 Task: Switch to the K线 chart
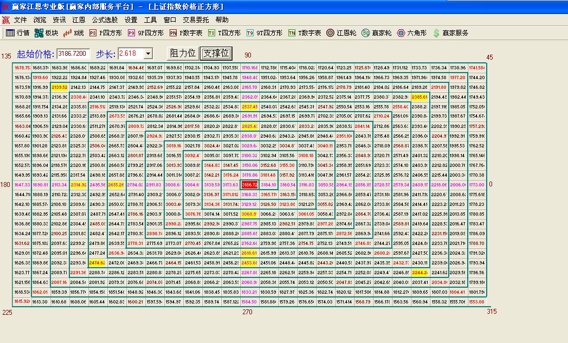(73, 33)
